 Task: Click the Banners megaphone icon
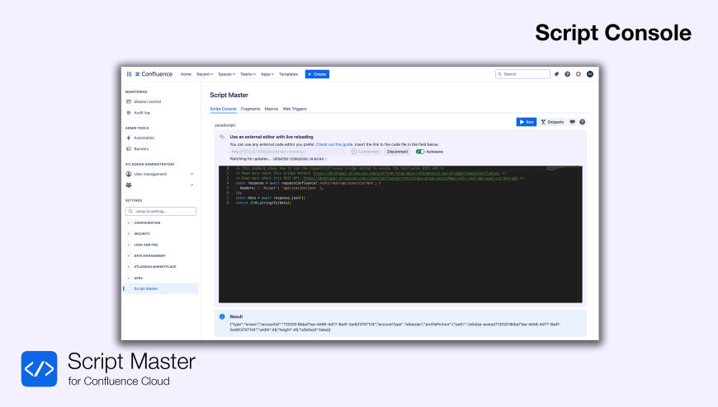point(129,148)
